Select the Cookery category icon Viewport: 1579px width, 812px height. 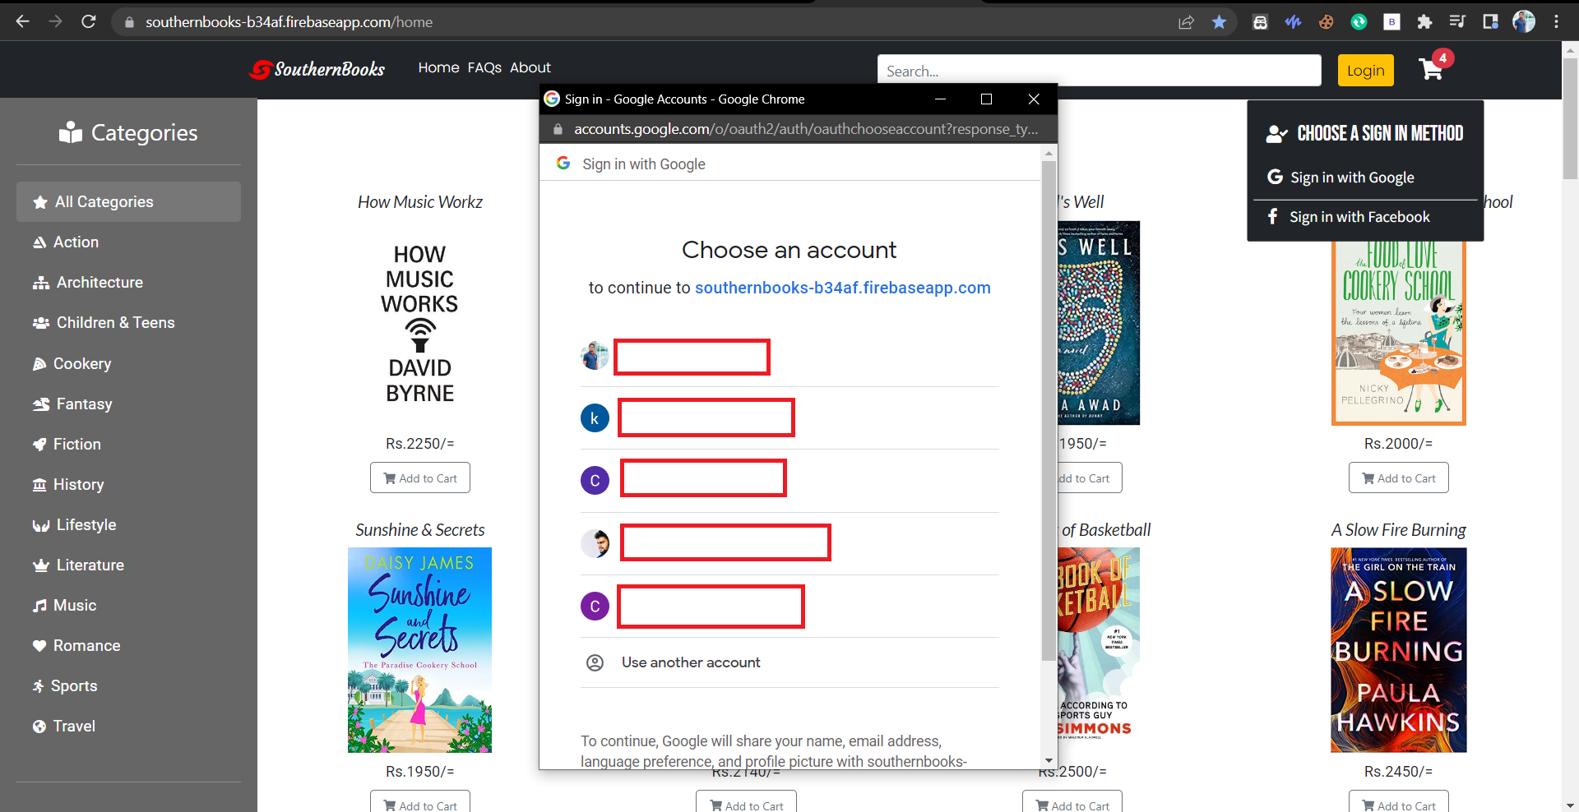[40, 363]
